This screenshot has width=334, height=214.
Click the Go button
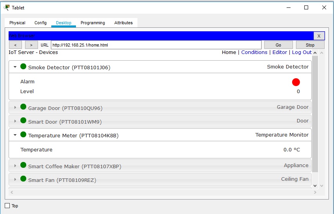coord(278,45)
